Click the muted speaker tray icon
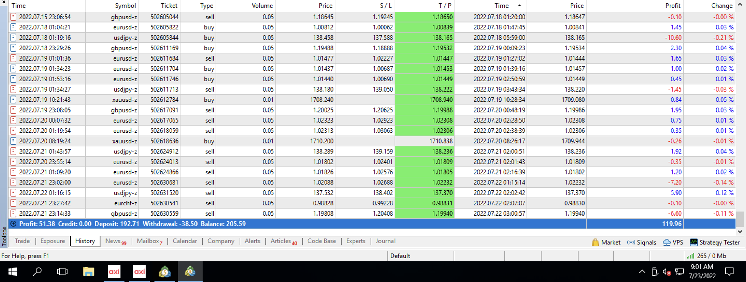 [x=666, y=272]
